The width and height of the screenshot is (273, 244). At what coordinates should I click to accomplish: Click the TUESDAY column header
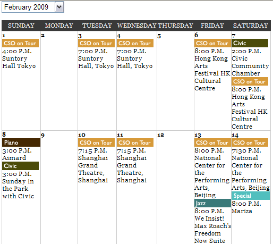97,26
